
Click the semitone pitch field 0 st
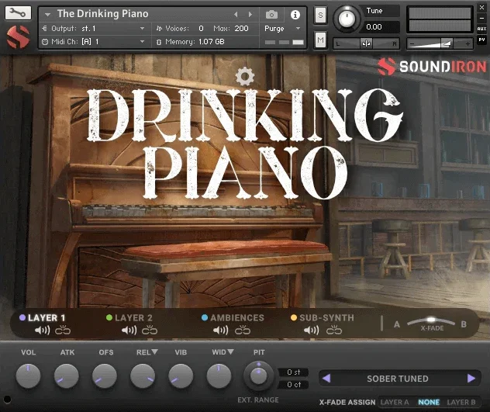tap(293, 372)
